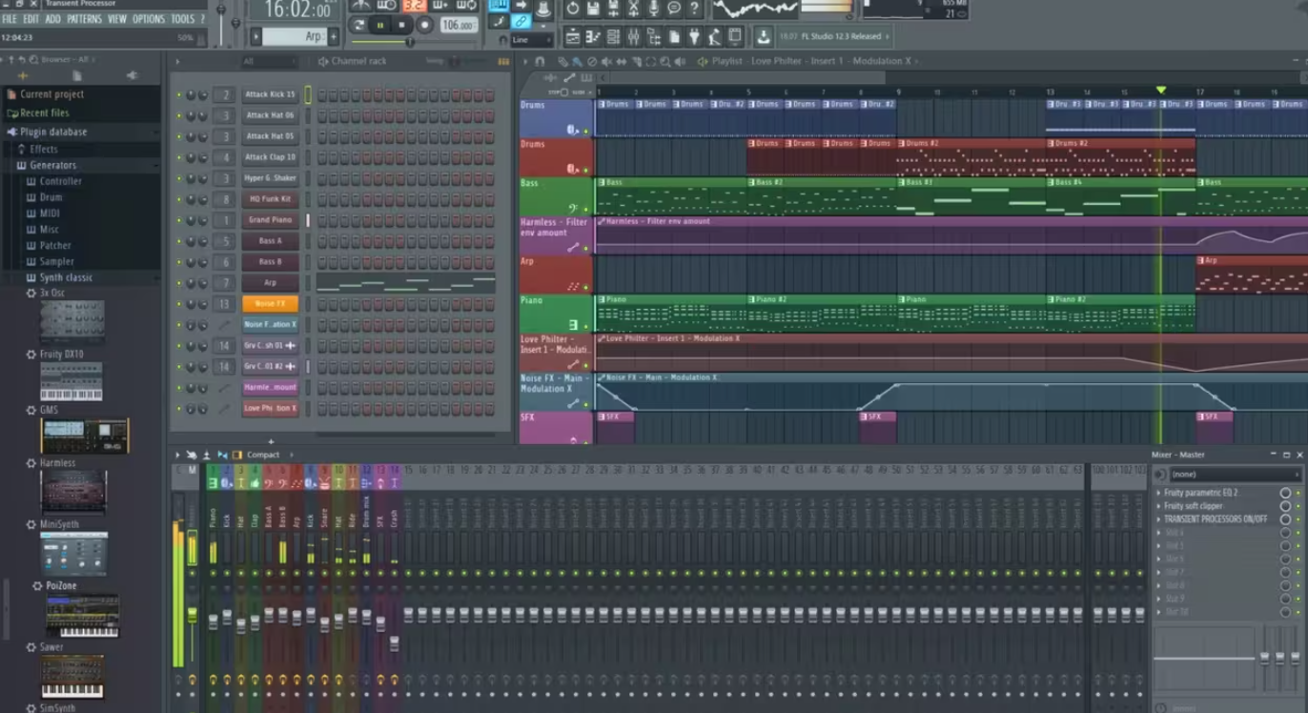Click the Bass A channel button
This screenshot has height=713, width=1308.
(x=270, y=241)
